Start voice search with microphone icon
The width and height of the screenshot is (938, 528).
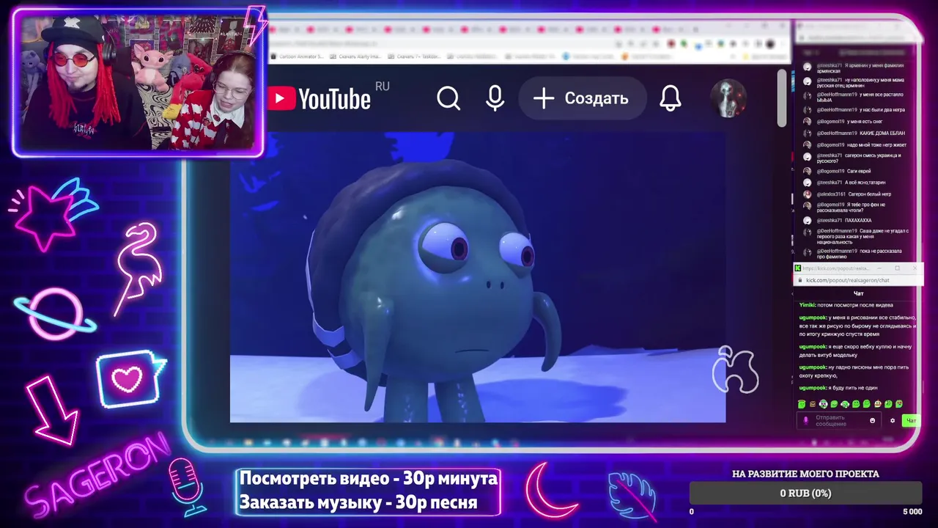(495, 98)
